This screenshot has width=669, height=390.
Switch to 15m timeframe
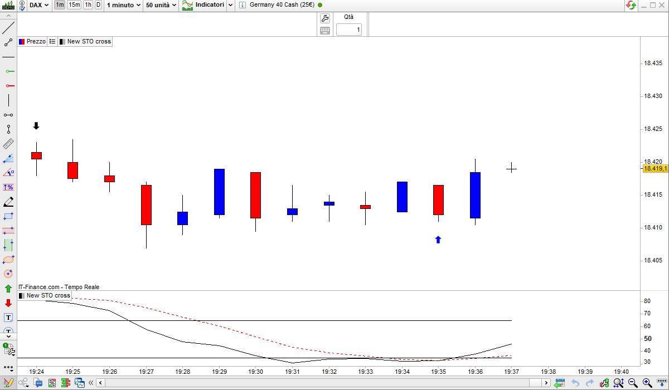pyautogui.click(x=74, y=5)
